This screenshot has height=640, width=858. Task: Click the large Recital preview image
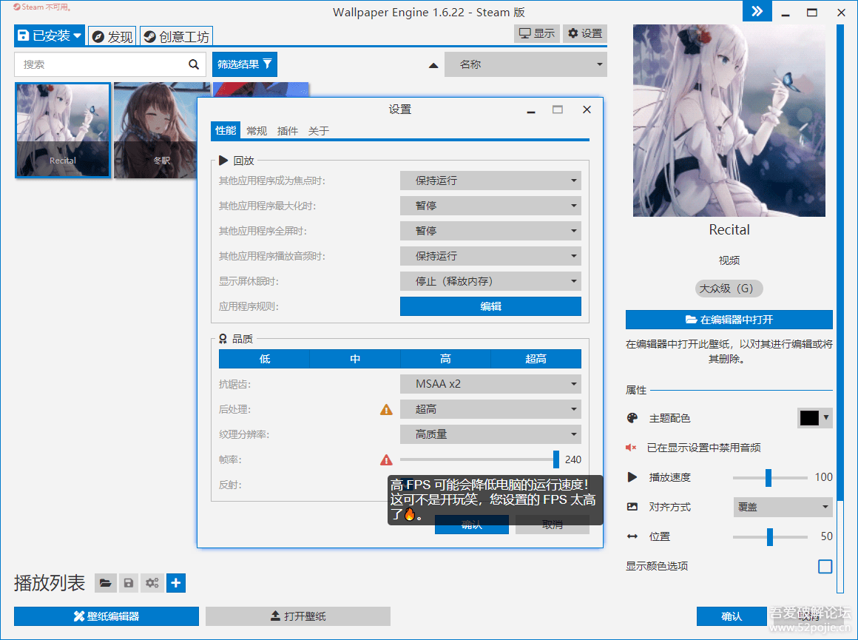pos(729,121)
